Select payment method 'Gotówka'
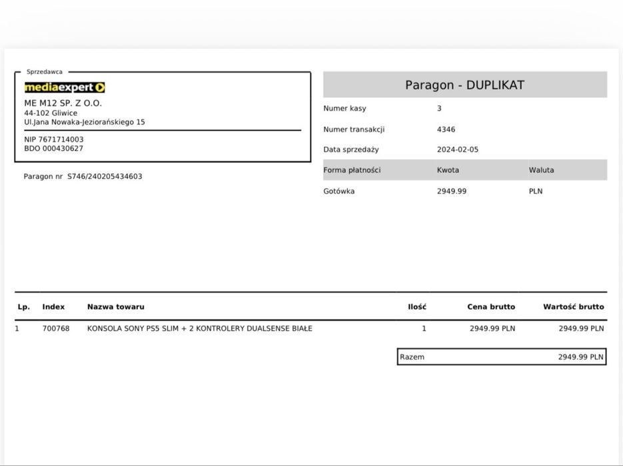 339,191
